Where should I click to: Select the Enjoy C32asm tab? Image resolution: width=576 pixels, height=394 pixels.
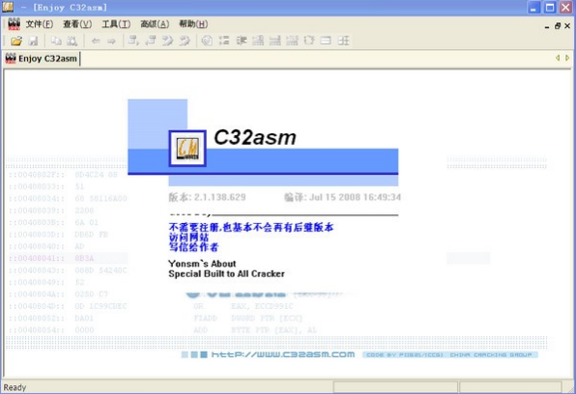pos(42,58)
